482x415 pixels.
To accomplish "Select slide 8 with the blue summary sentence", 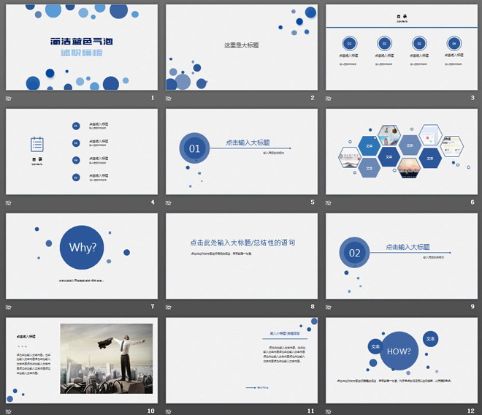I will tap(242, 256).
